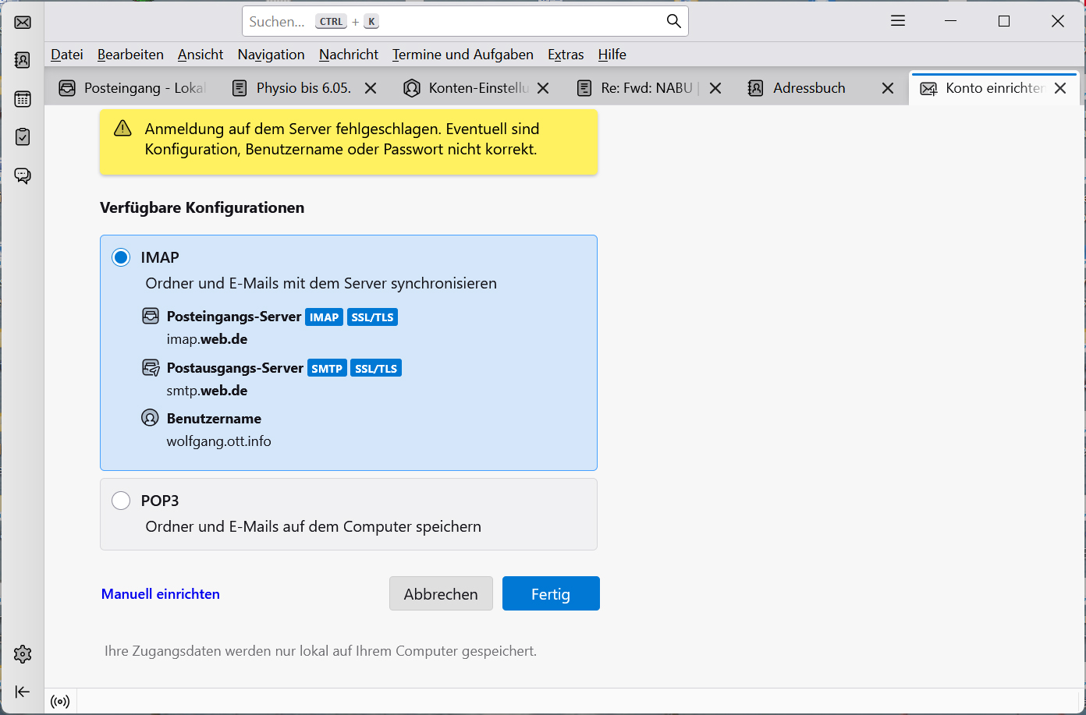
Task: Close the 'Re: Fwd: NABU' tab
Action: pos(715,88)
